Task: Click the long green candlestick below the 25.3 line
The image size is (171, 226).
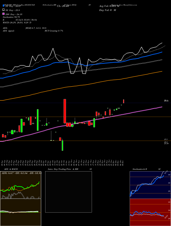Action: point(63,145)
